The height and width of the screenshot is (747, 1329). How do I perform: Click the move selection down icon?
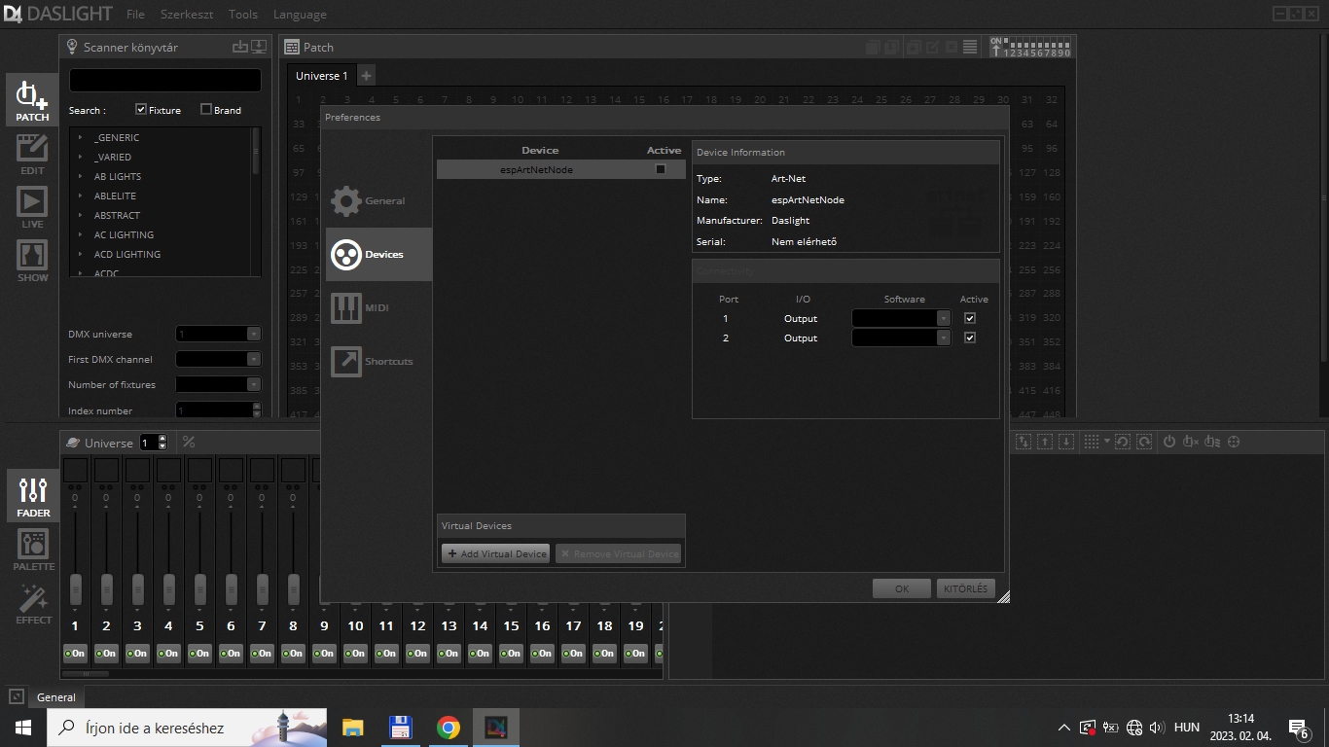(x=1066, y=442)
